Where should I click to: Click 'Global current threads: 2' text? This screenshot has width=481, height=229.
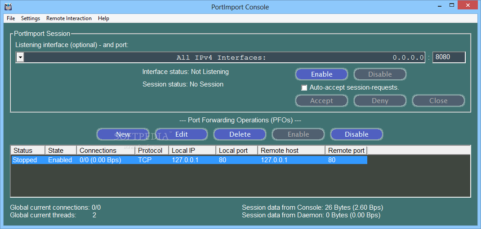click(x=53, y=215)
